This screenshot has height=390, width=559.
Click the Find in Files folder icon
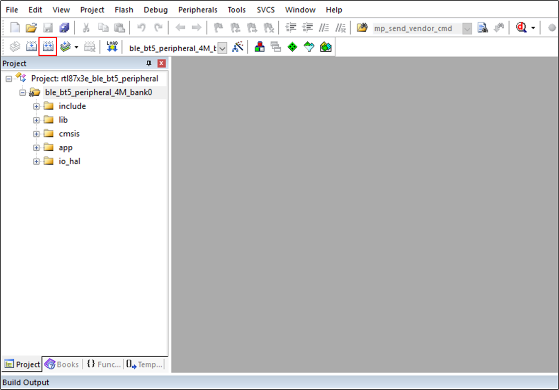tap(362, 28)
